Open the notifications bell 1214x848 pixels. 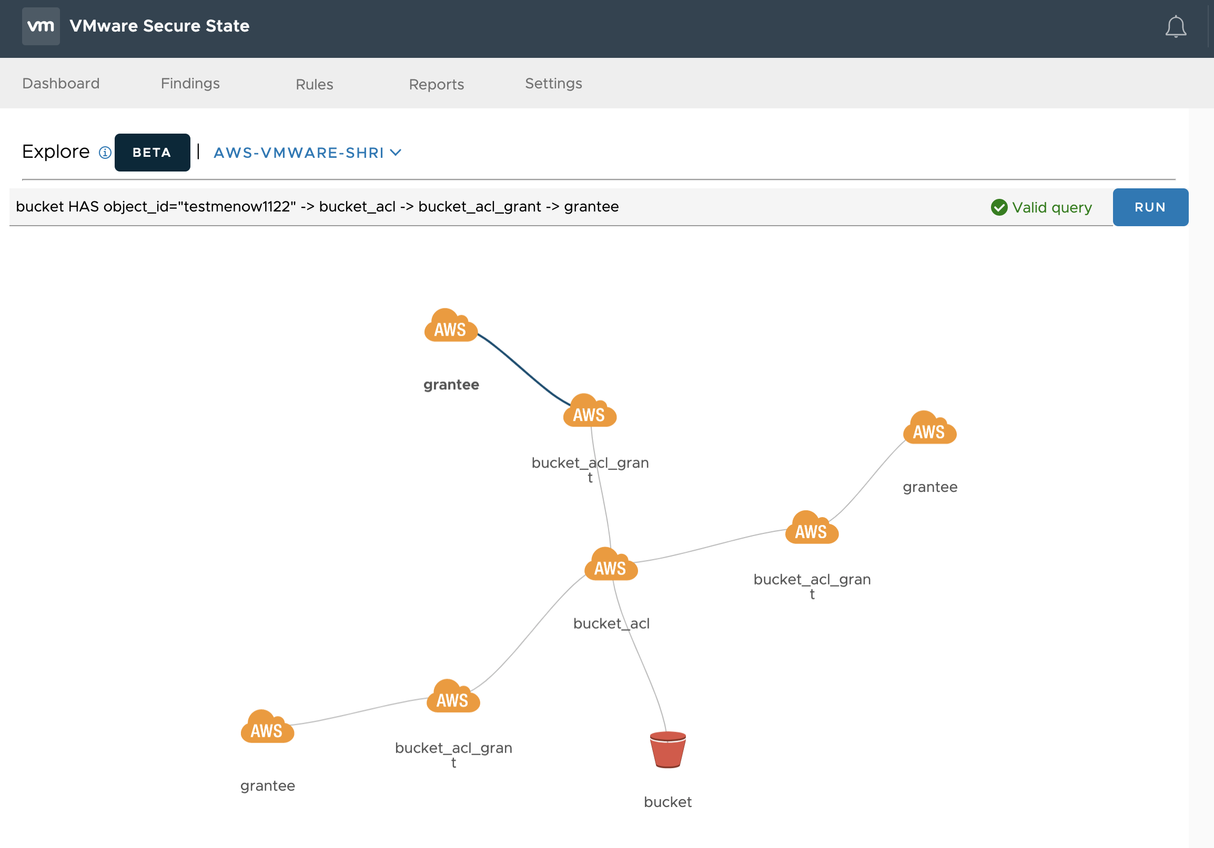tap(1176, 26)
